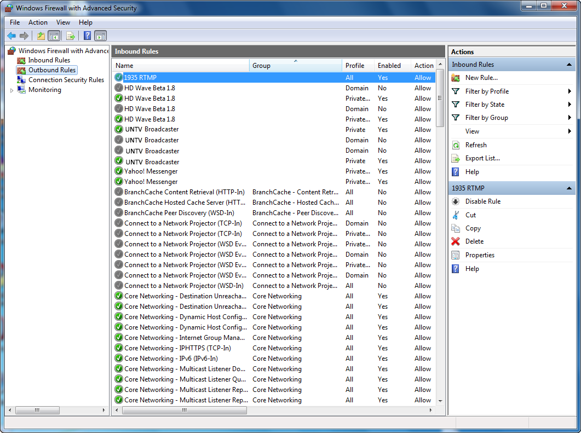Click the rule list scroll down arrow
581x433 pixels.
point(440,401)
